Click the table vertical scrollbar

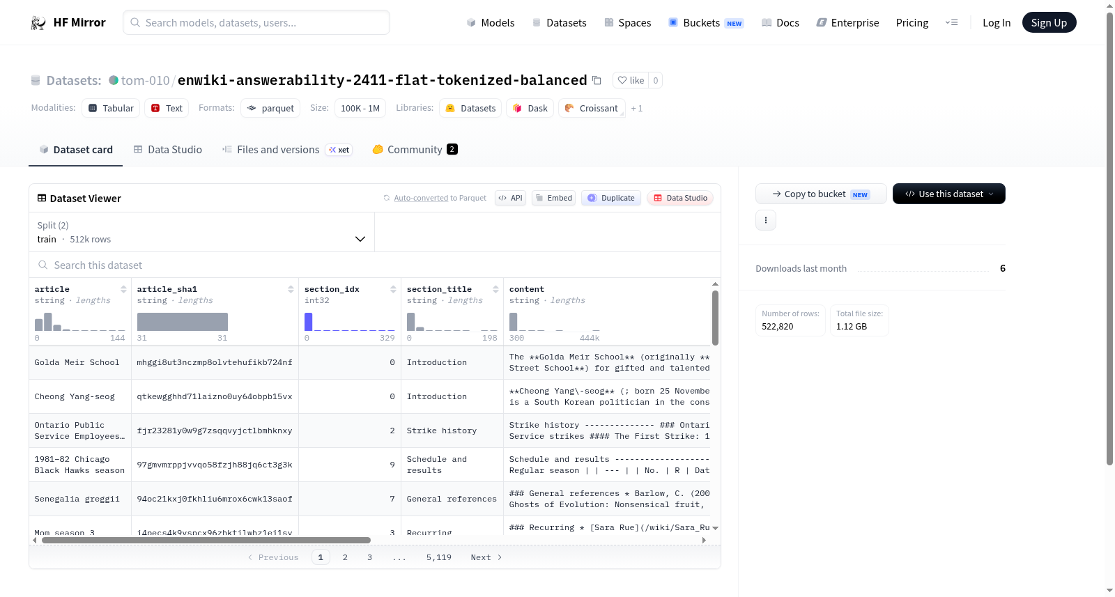[715, 318]
